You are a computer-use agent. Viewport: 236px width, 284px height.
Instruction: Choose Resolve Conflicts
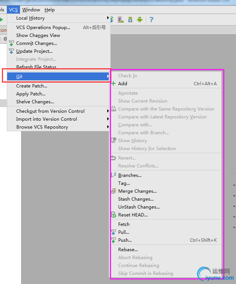click(166, 166)
